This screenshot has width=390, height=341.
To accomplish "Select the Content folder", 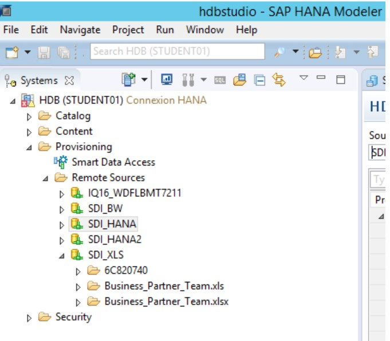I will point(65,131).
